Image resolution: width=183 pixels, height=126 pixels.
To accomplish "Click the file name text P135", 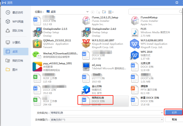I will [x=143, y=29].
